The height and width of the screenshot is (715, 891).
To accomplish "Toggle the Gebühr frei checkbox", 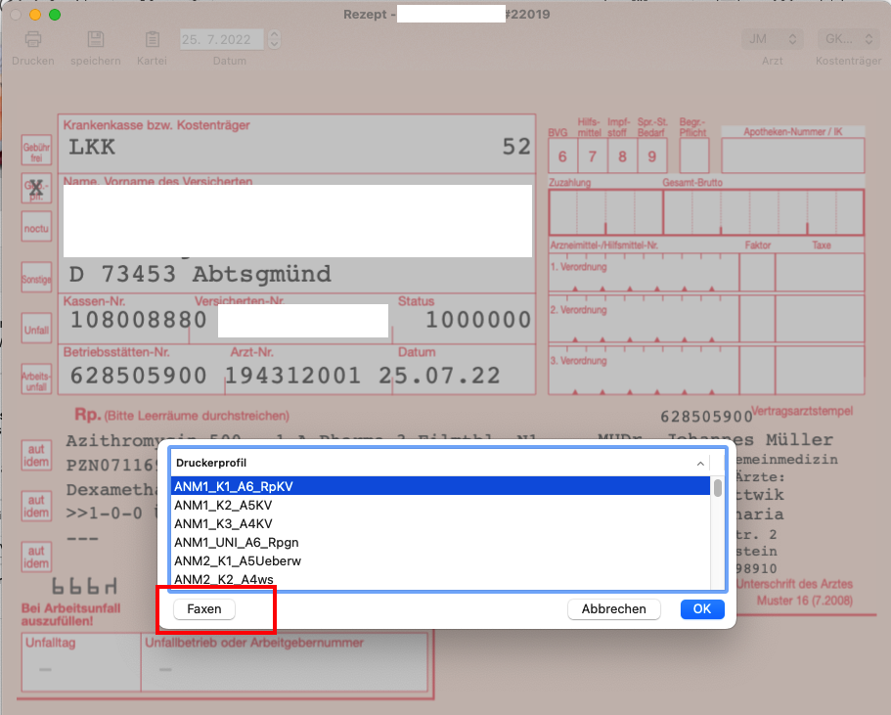I will 36,151.
